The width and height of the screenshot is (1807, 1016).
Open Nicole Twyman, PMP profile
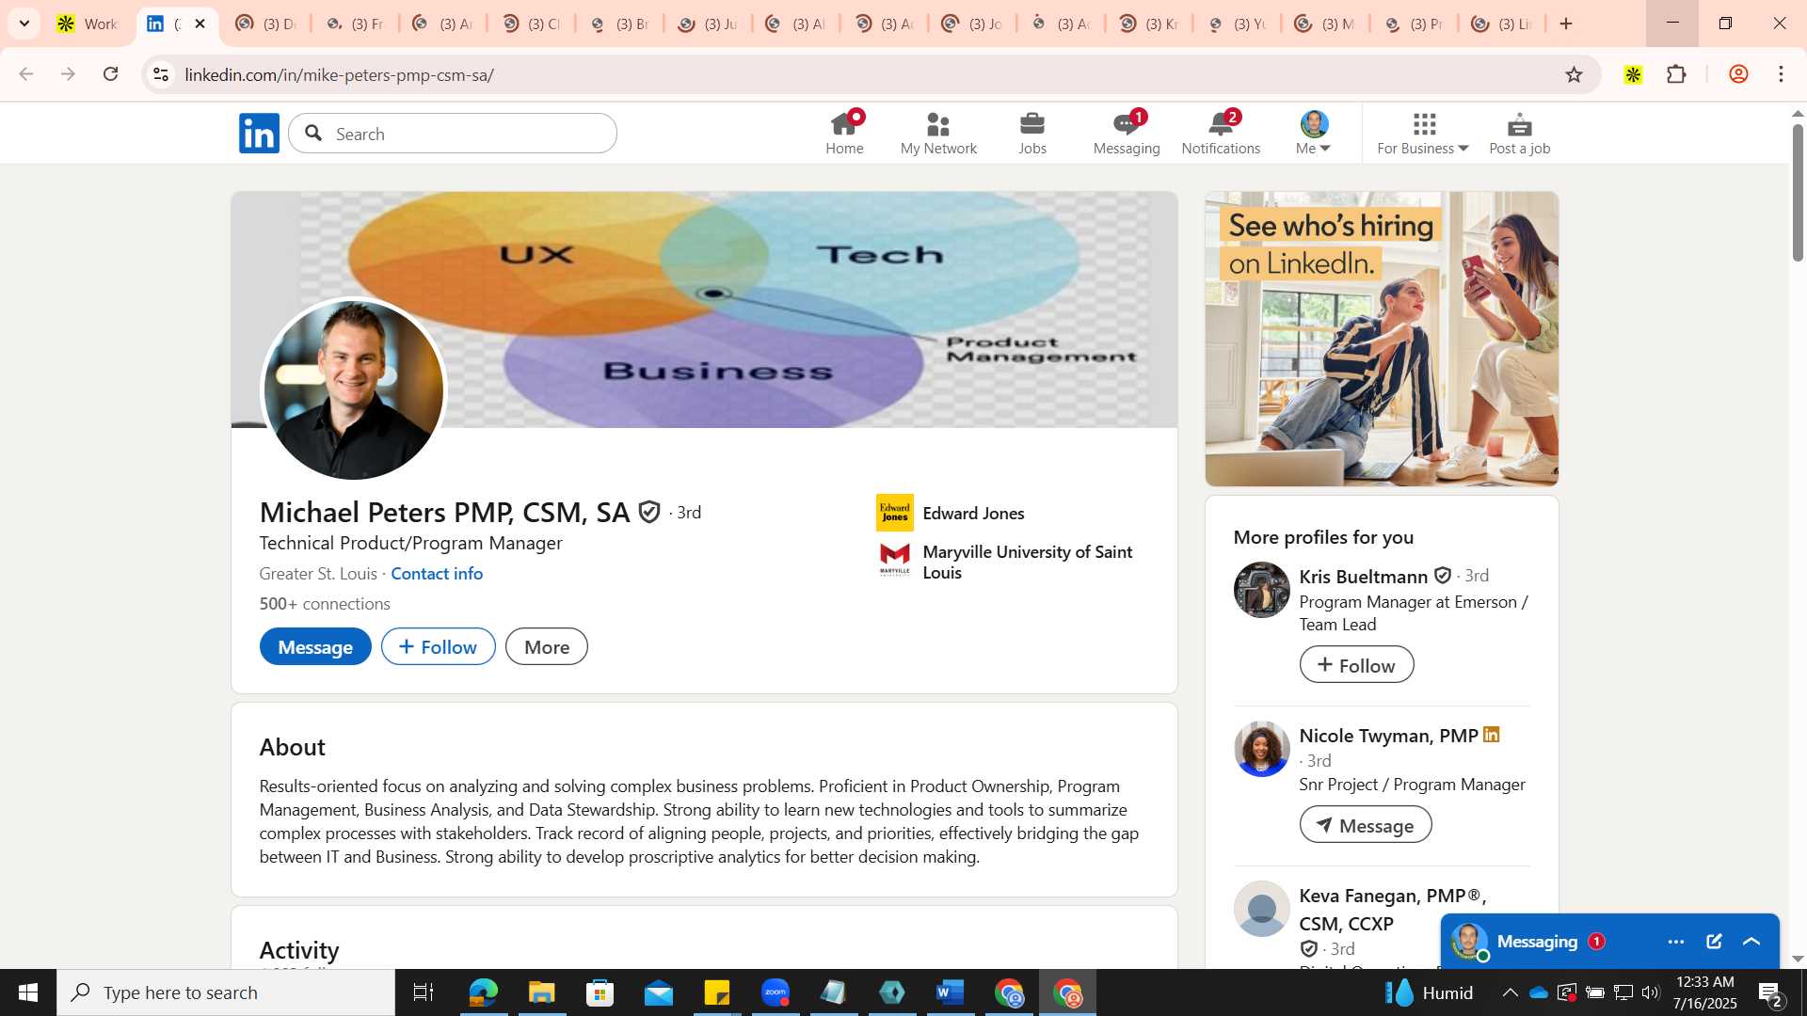pyautogui.click(x=1388, y=736)
